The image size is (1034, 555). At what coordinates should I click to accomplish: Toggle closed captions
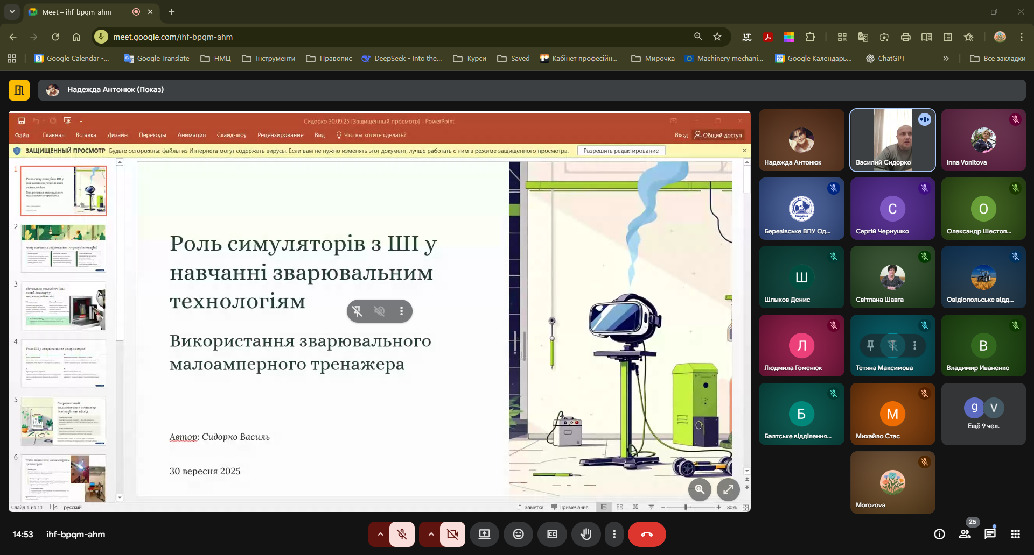point(552,534)
